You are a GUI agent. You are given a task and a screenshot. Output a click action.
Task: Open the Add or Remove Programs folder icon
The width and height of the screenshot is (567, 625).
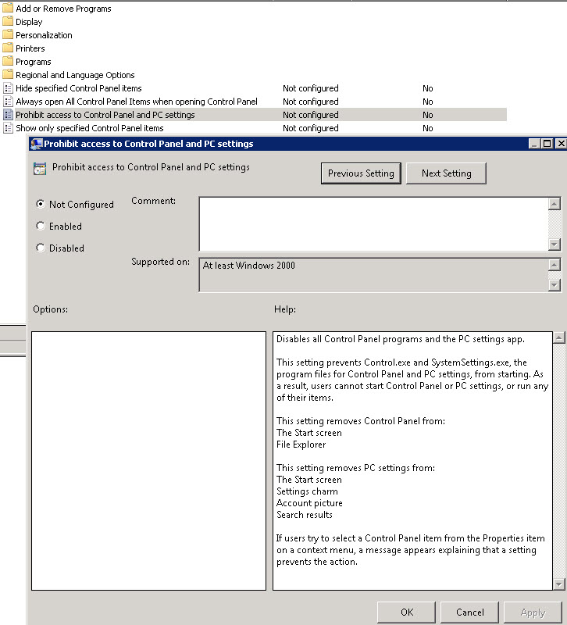click(x=8, y=9)
